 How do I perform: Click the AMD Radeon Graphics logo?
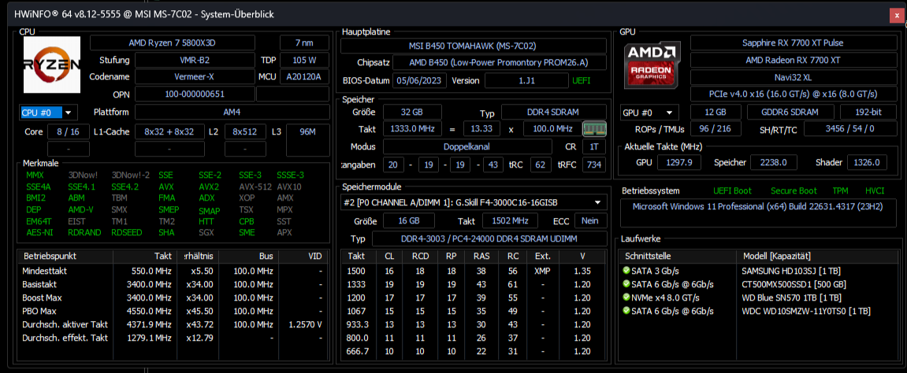(652, 64)
